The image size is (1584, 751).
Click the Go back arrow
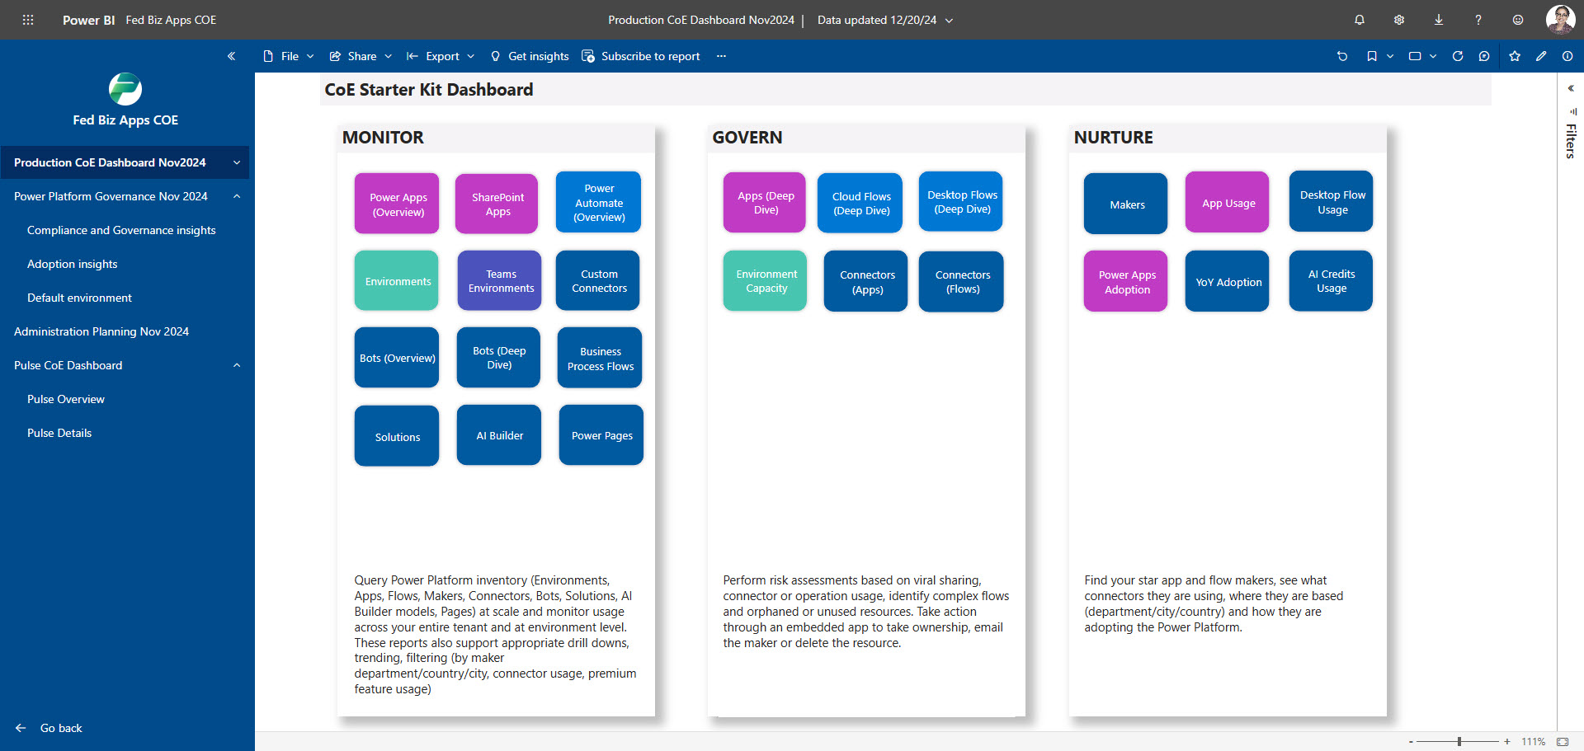pyautogui.click(x=21, y=728)
